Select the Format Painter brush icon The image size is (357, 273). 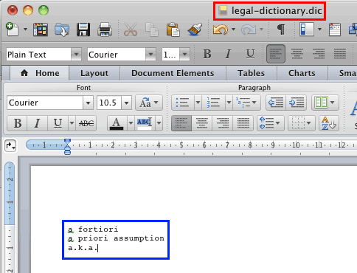click(195, 30)
